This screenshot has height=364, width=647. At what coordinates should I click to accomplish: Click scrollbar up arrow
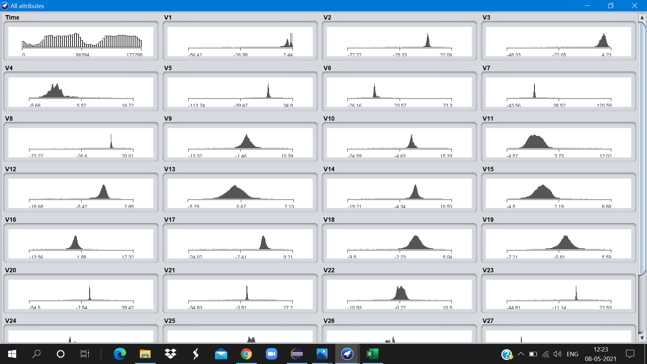point(642,17)
